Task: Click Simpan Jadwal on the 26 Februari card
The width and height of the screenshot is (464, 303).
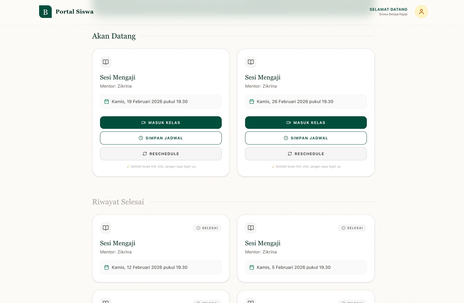Action: point(306,138)
